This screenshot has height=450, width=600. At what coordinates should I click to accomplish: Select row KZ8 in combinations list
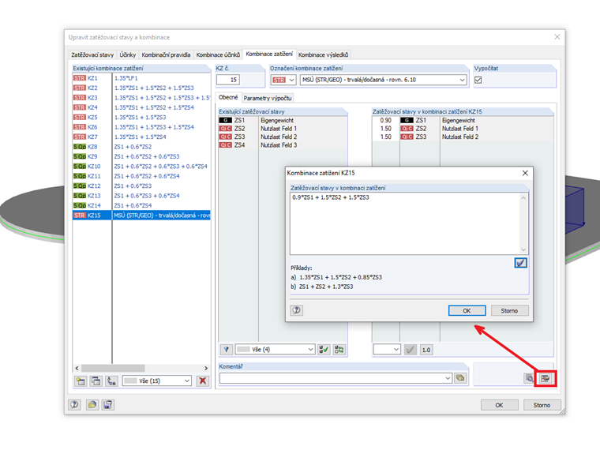(141, 147)
